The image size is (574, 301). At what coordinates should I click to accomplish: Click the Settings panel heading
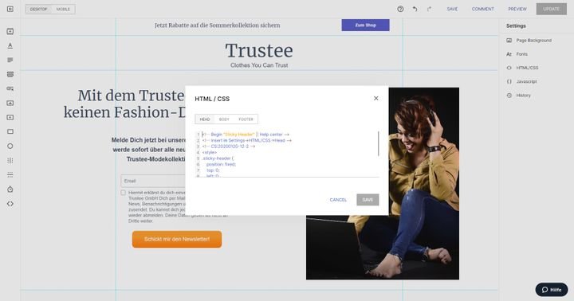click(516, 26)
